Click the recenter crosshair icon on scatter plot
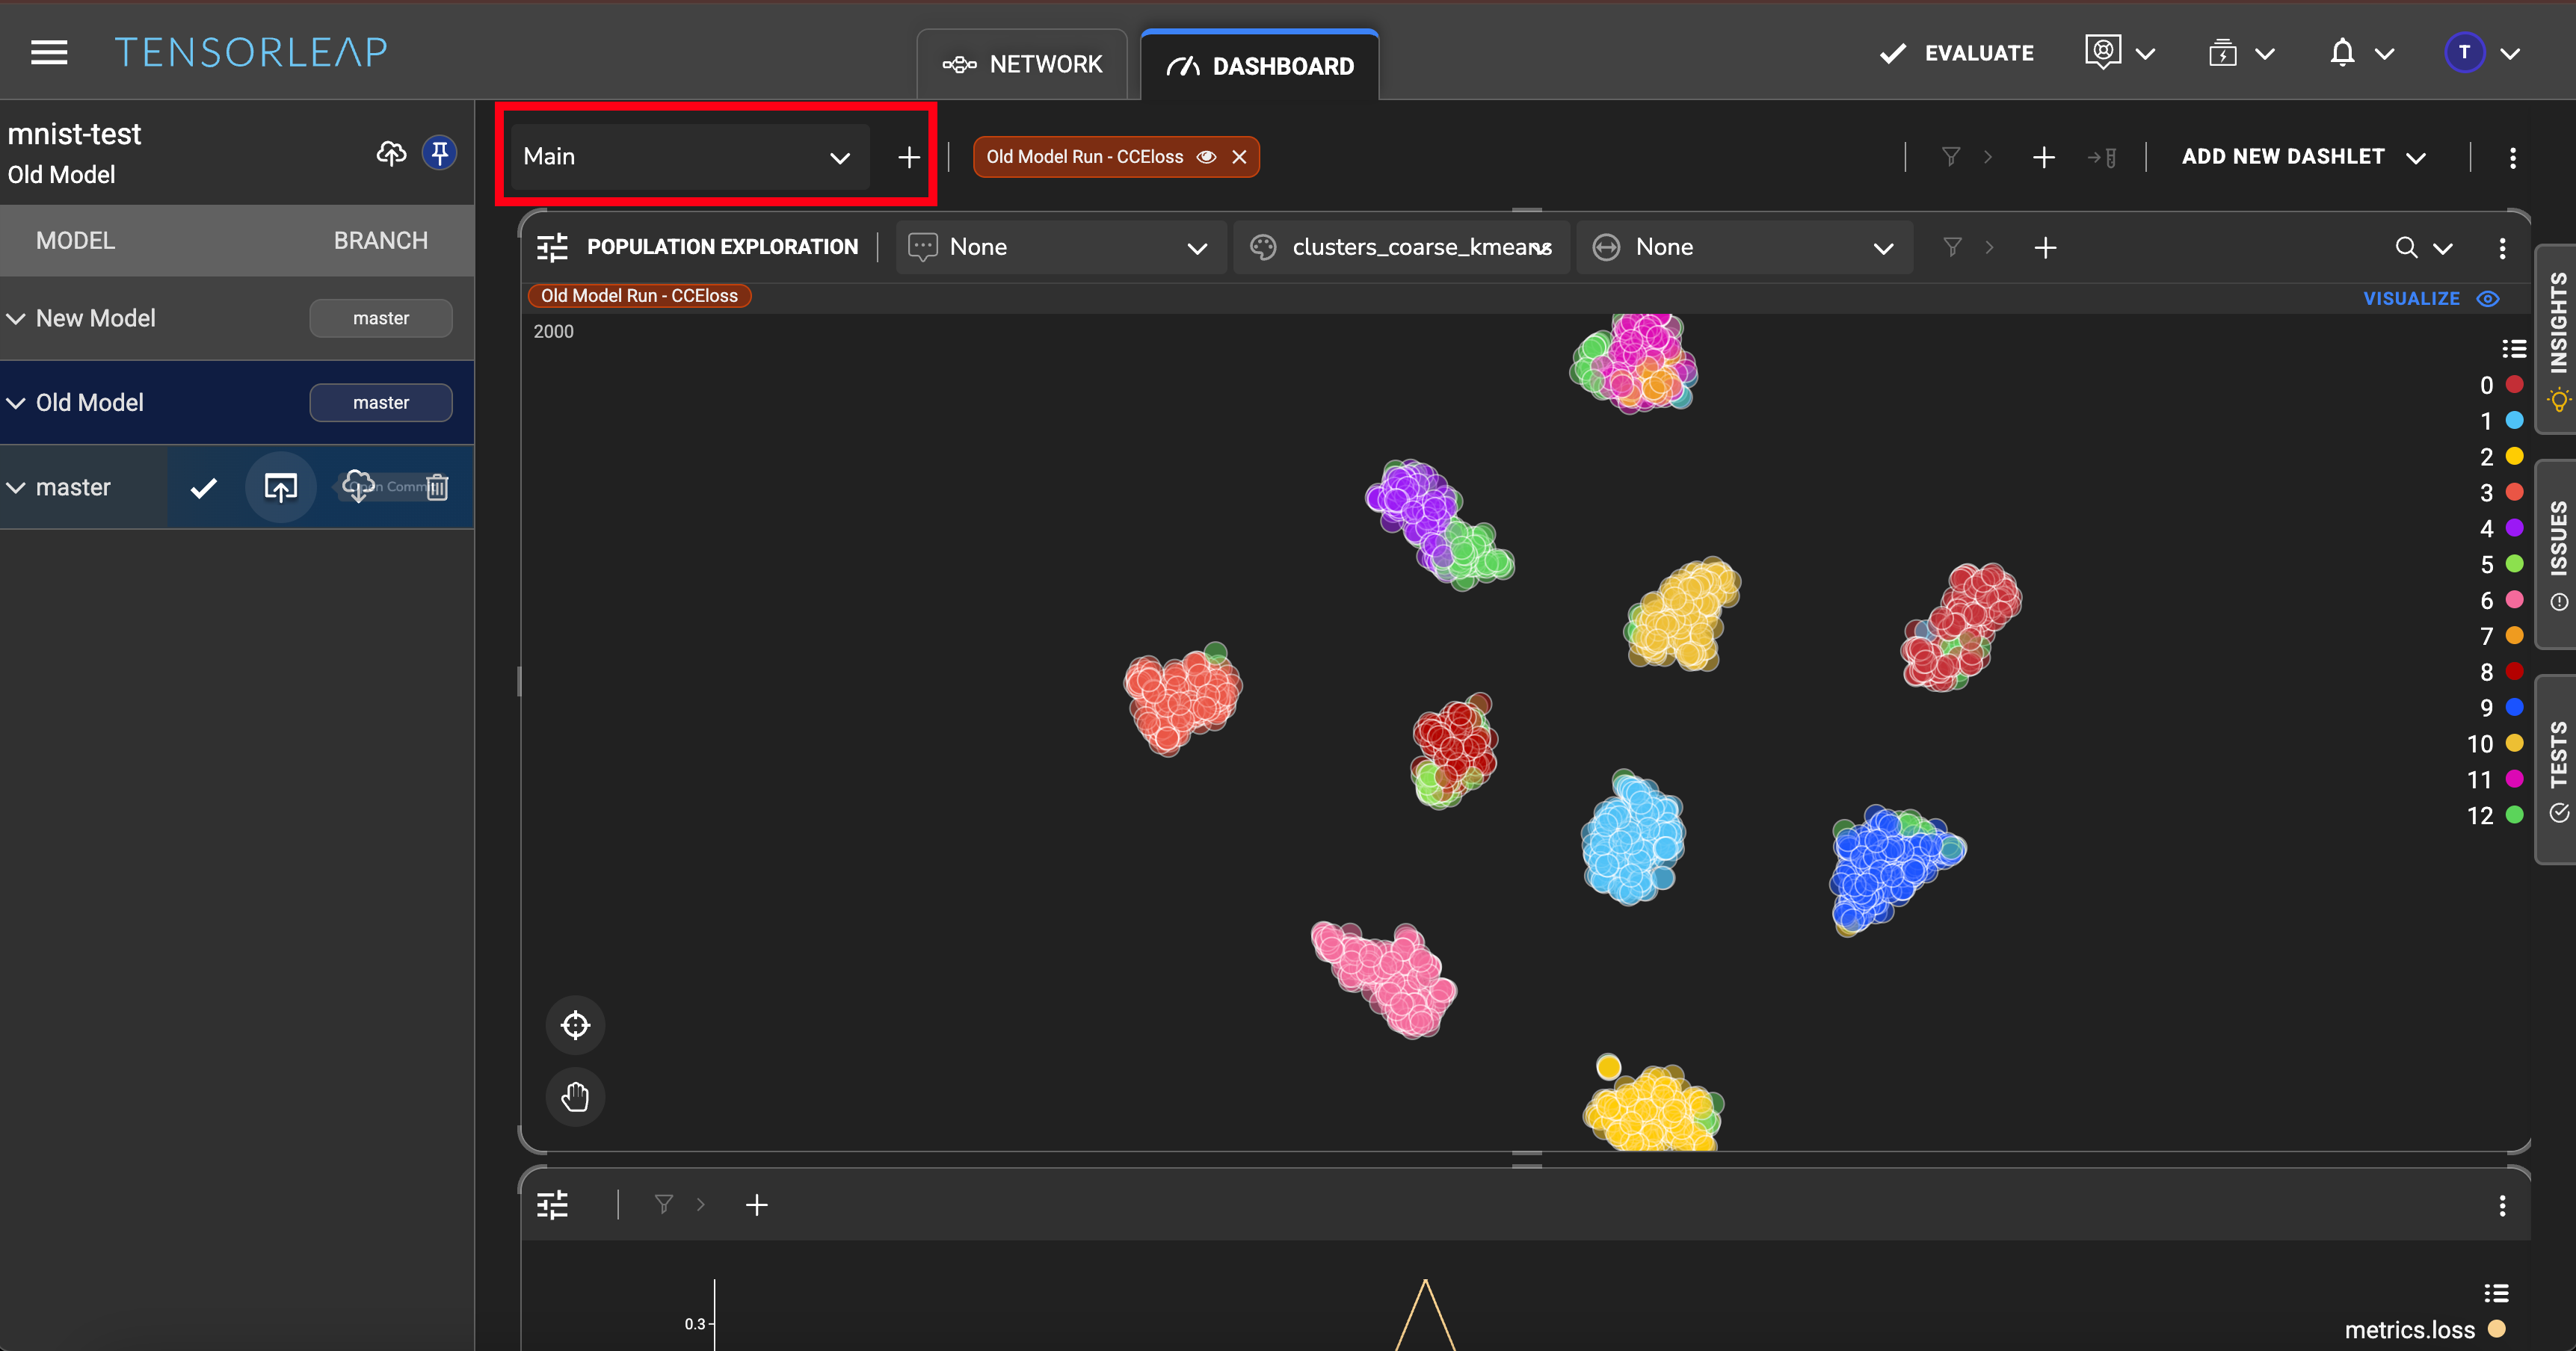 click(575, 1024)
